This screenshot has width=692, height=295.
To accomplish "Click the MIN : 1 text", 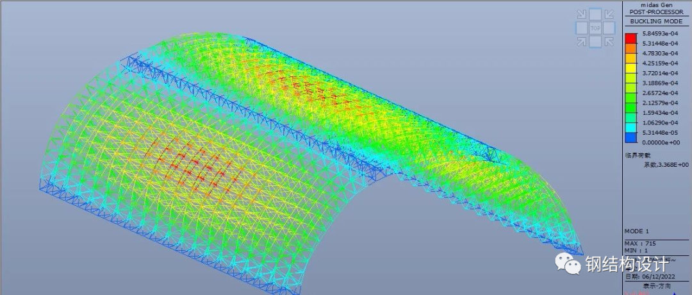I will pos(636,250).
